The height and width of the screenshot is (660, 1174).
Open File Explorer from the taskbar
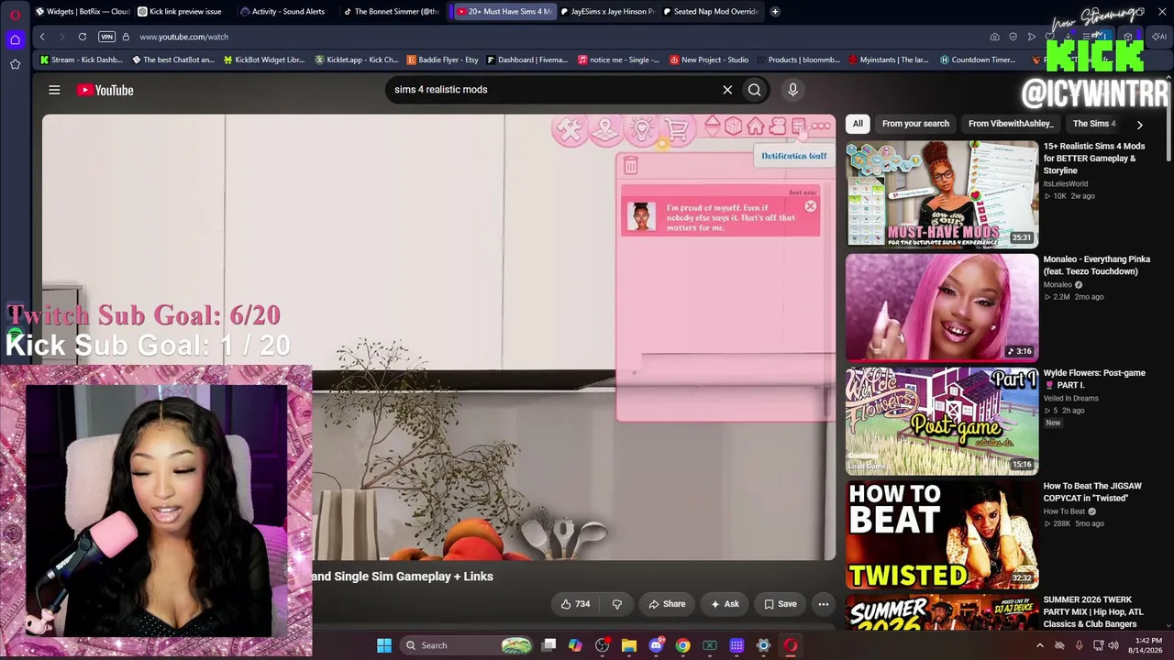[629, 645]
